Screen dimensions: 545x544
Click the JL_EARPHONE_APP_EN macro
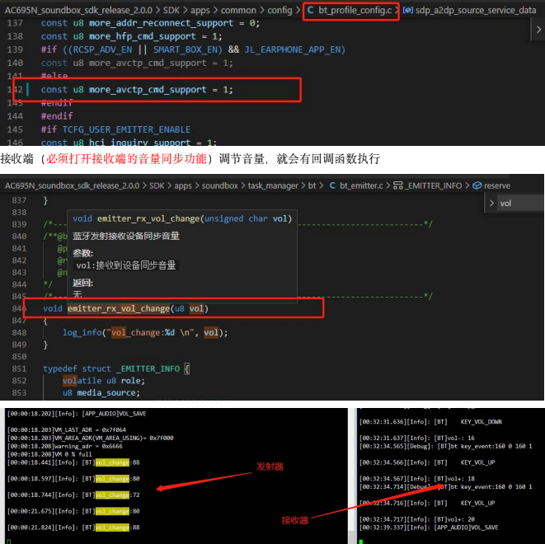[293, 49]
